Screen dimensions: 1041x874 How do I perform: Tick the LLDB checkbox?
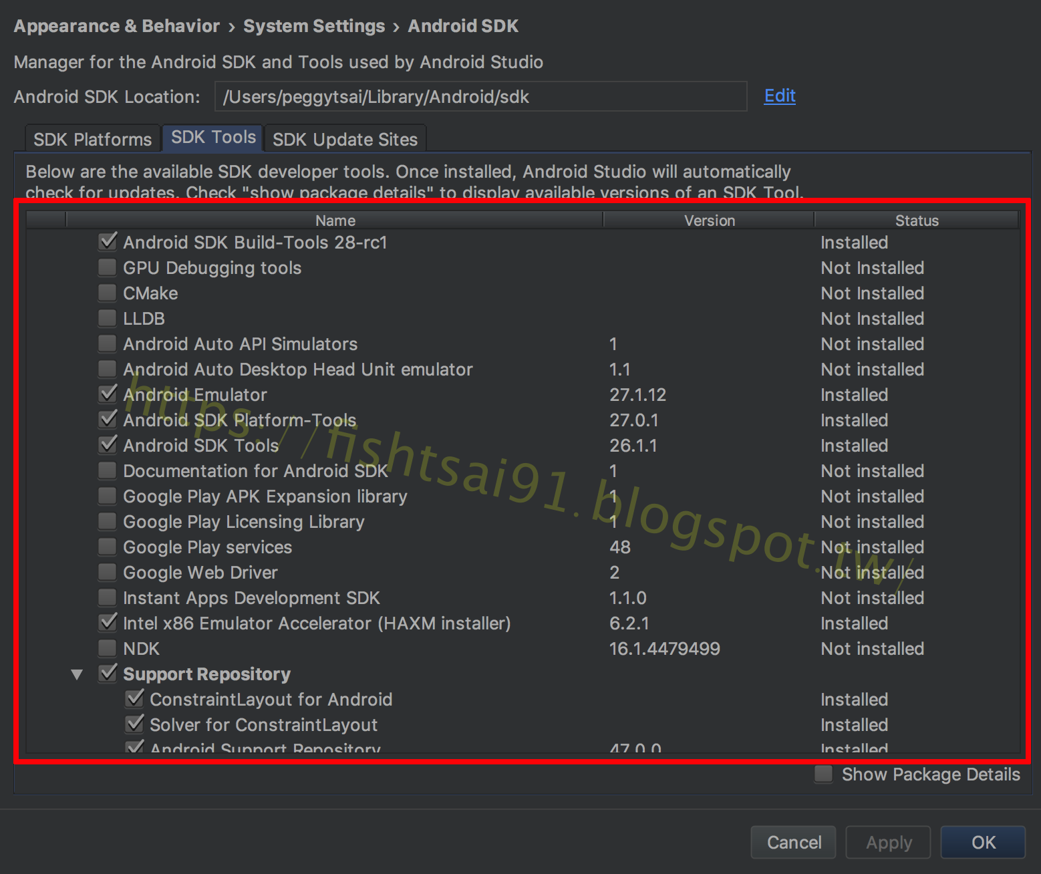pyautogui.click(x=107, y=318)
